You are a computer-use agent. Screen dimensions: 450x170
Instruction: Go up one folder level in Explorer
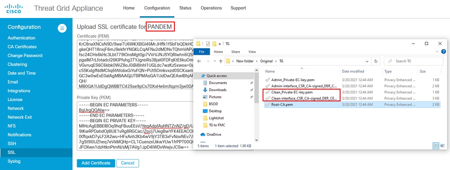(220, 61)
